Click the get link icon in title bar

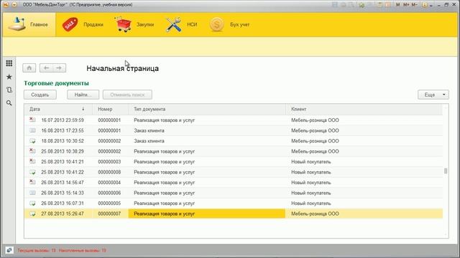(362, 5)
